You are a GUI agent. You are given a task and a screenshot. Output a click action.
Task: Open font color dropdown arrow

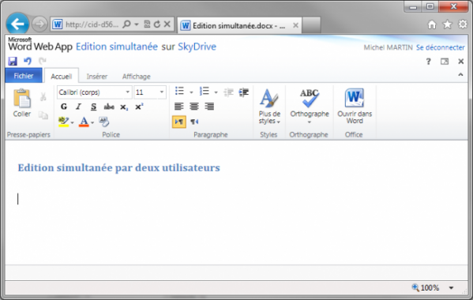tap(92, 122)
